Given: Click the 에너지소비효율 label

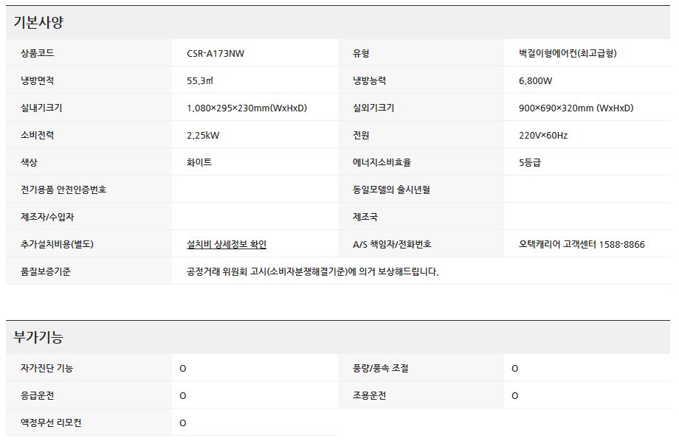Looking at the screenshot, I should click(382, 162).
